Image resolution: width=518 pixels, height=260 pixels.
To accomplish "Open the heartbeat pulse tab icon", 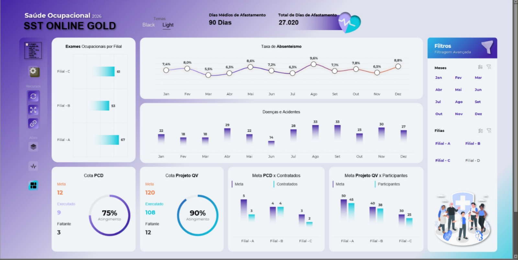I will [33, 166].
